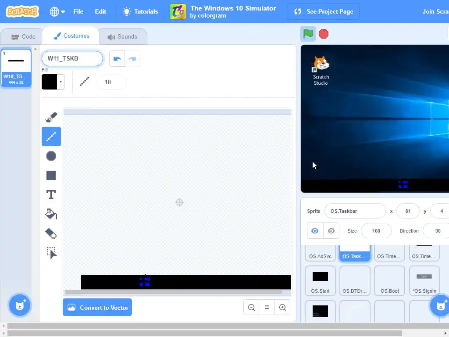Click the costume list scroll-up arrow
Image resolution: width=449 pixels, height=337 pixels.
pyautogui.click(x=35, y=49)
